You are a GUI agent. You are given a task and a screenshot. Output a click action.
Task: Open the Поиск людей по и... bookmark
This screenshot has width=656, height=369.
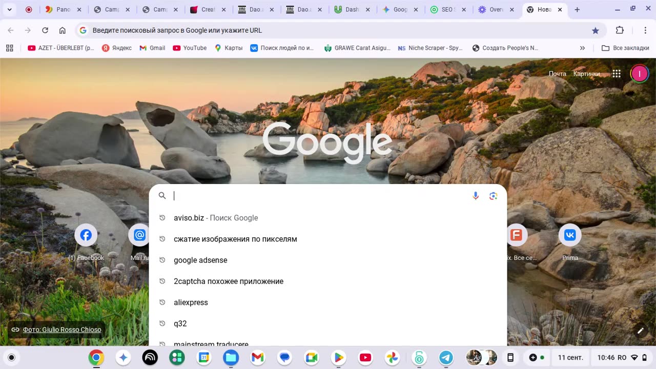click(x=282, y=48)
